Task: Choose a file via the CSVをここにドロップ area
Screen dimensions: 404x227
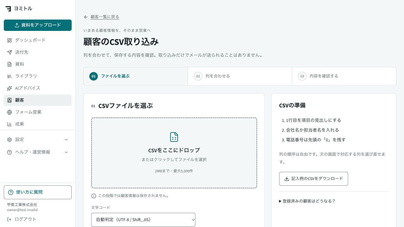Action: [174, 153]
